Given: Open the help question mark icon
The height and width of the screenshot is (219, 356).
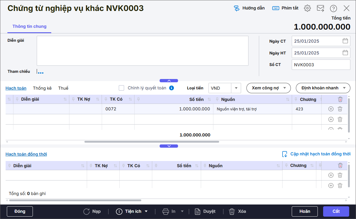Looking at the screenshot, I should tap(333, 8).
